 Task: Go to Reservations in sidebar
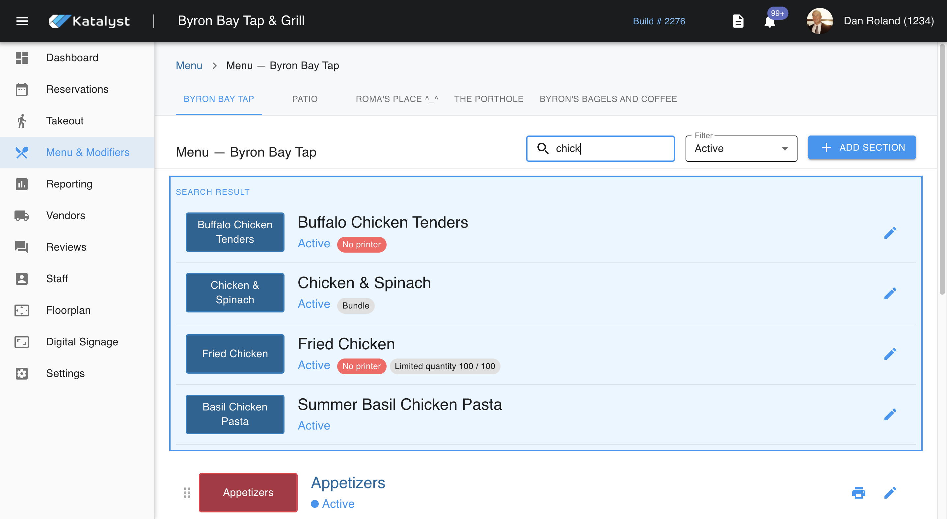[x=77, y=89]
